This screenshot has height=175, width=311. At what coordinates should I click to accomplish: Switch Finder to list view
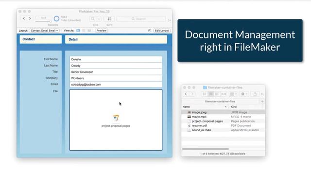coord(211,94)
